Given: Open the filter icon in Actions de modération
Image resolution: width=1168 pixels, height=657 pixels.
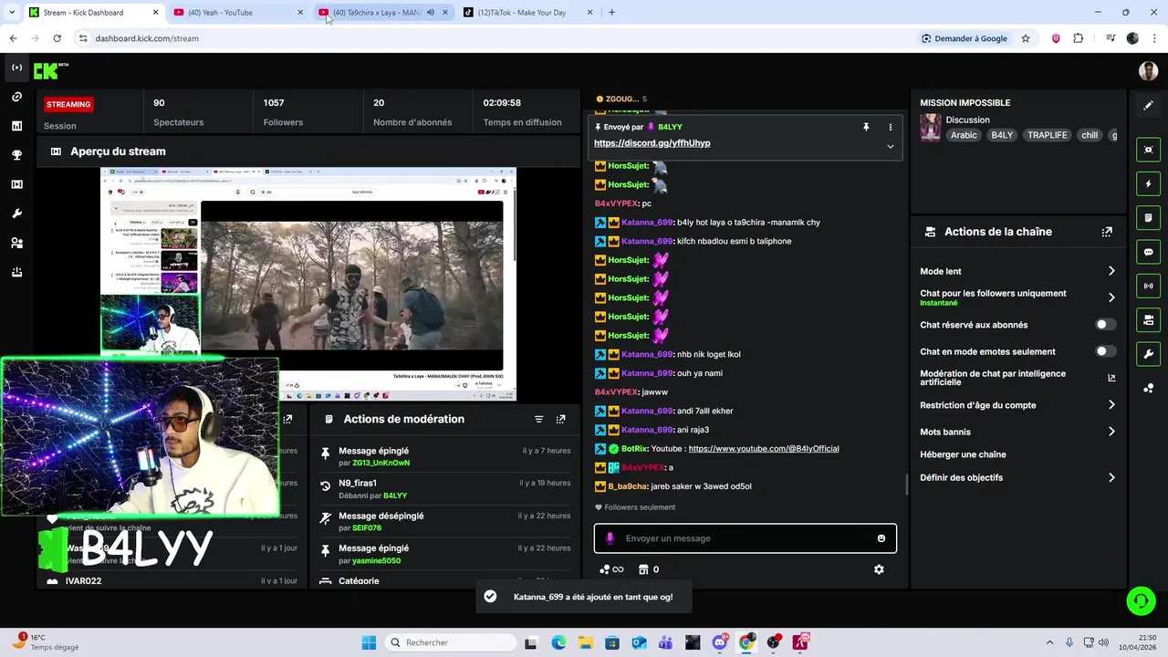Looking at the screenshot, I should pyautogui.click(x=538, y=419).
